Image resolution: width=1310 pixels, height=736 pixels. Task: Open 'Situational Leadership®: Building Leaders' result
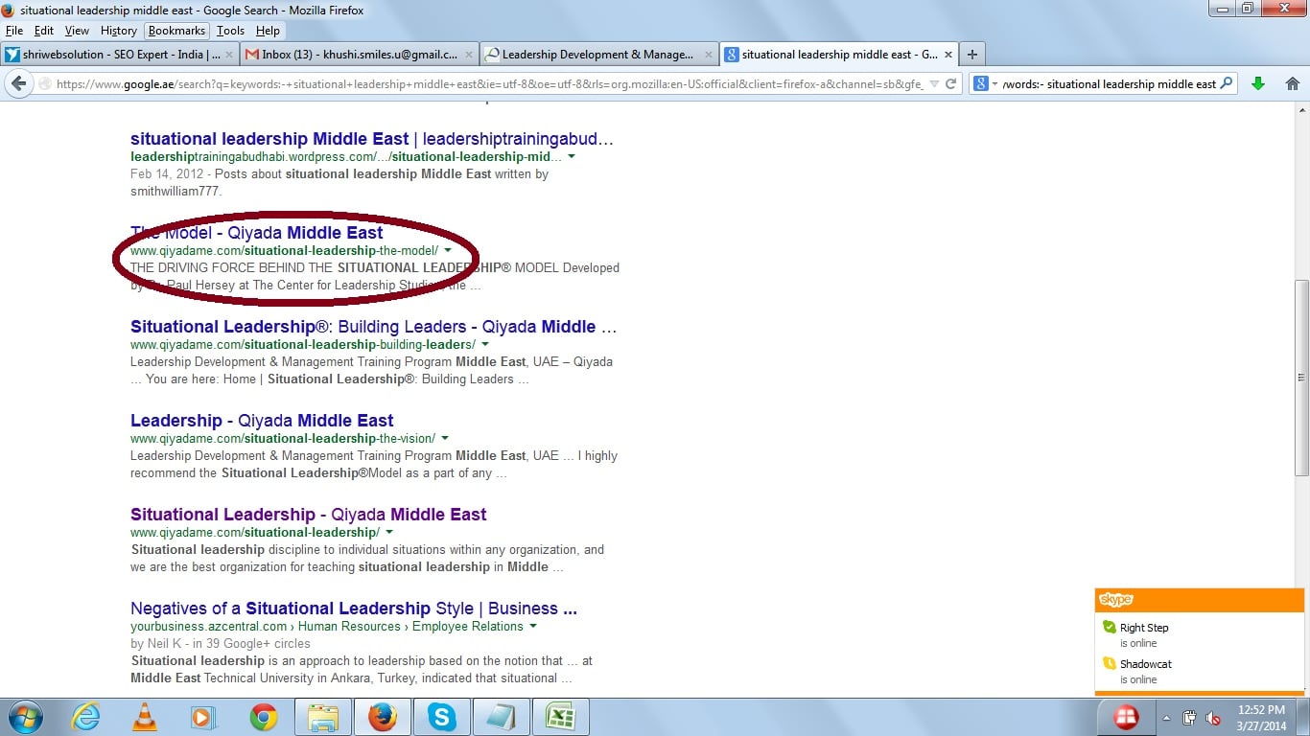point(374,327)
